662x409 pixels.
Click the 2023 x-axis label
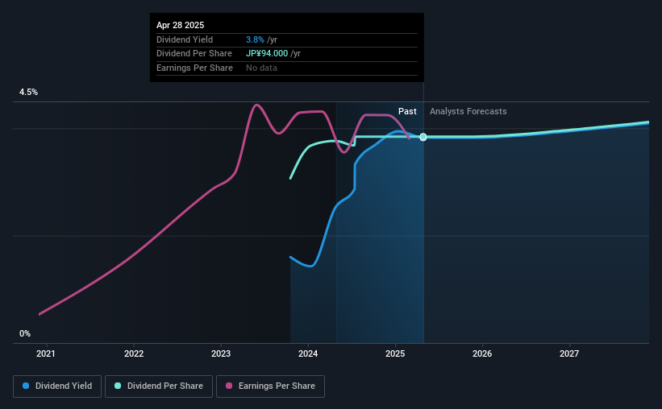pos(221,353)
